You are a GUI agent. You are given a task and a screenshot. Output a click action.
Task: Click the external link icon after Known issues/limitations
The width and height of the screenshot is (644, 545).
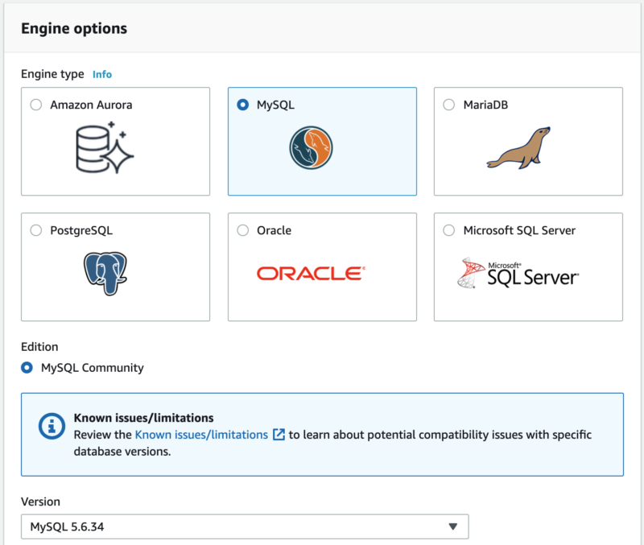(279, 435)
